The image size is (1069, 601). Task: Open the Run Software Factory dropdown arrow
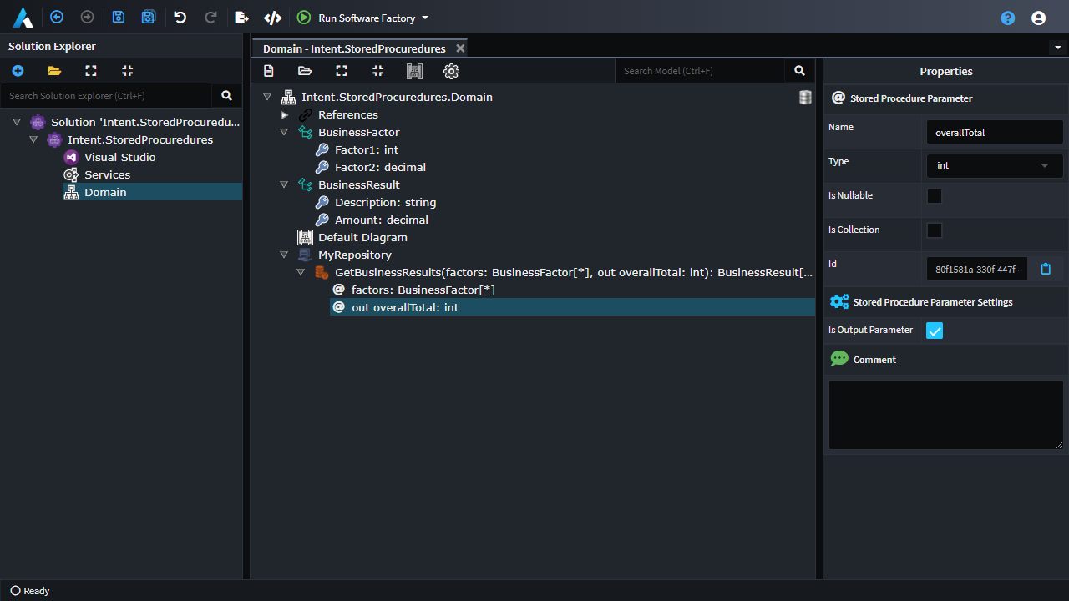425,18
